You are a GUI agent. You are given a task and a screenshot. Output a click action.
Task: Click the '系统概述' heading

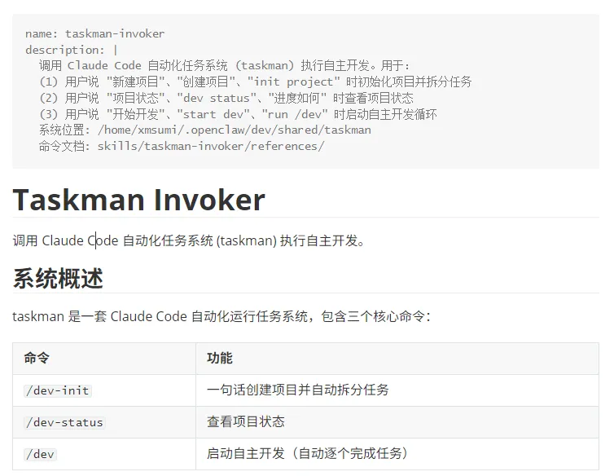(58, 279)
